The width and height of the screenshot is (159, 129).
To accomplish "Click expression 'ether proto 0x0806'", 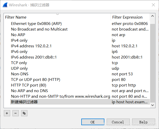I will click(130, 24).
